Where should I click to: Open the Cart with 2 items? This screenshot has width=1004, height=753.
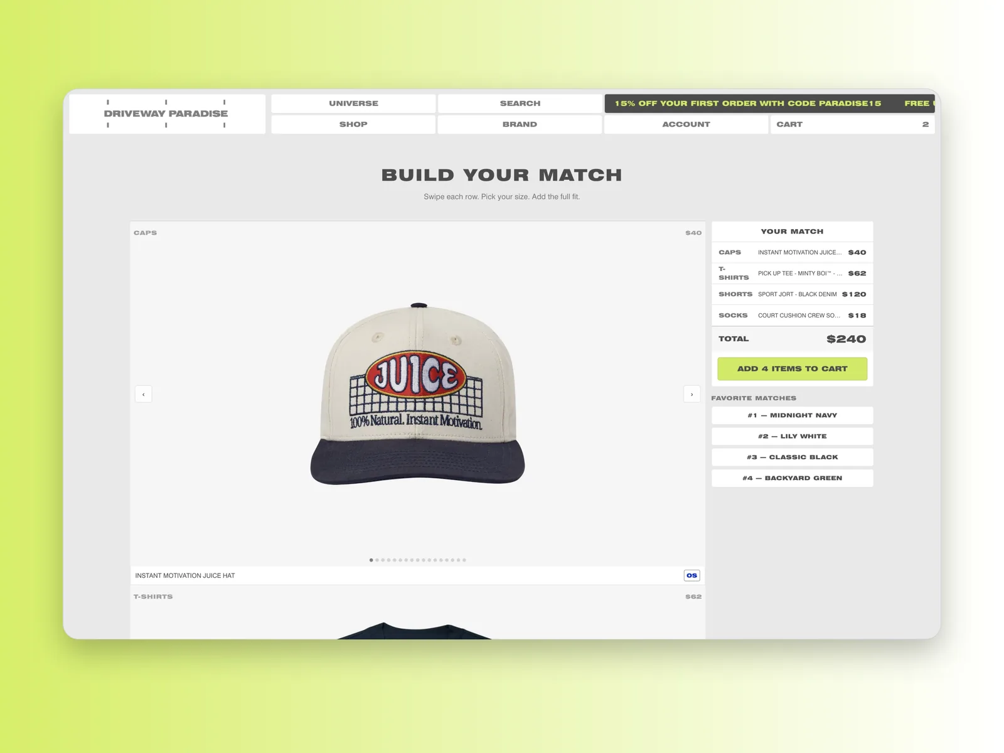click(x=852, y=124)
